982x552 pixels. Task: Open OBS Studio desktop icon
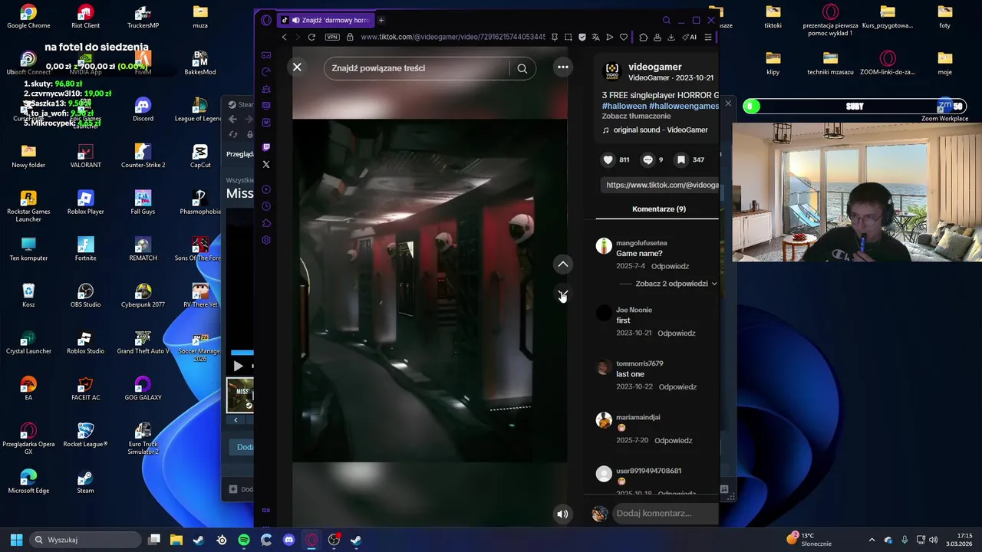coord(85,295)
